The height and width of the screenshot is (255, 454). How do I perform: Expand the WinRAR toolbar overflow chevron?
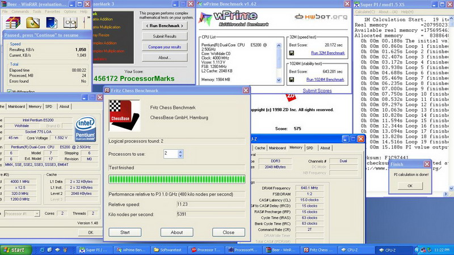point(89,18)
